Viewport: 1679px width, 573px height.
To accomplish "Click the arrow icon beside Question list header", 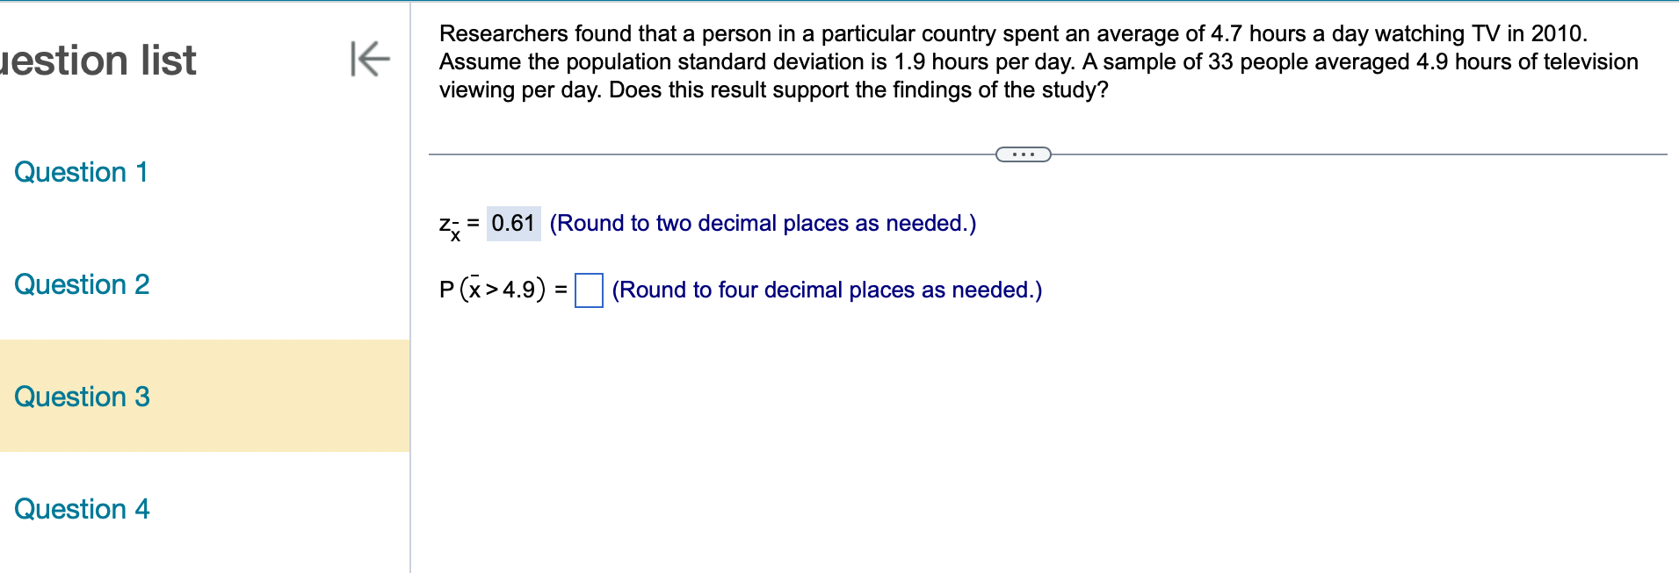I will coord(370,60).
